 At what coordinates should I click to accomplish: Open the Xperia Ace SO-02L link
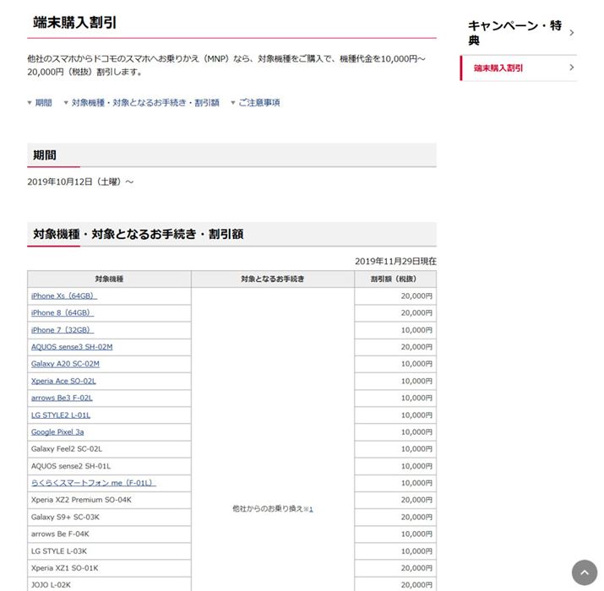tap(63, 381)
